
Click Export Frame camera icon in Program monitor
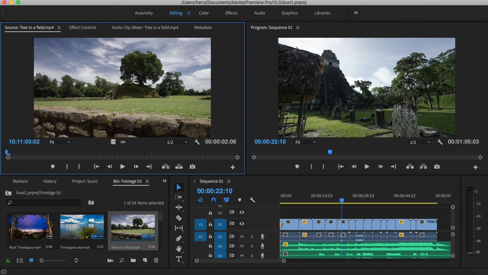tap(437, 167)
